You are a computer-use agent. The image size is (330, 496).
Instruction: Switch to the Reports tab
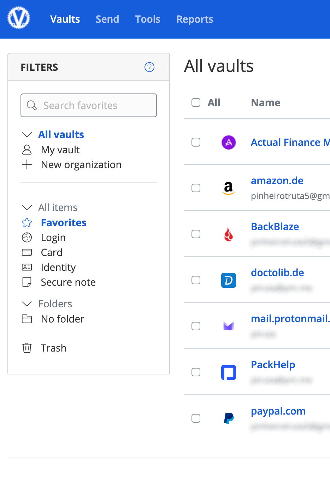195,19
